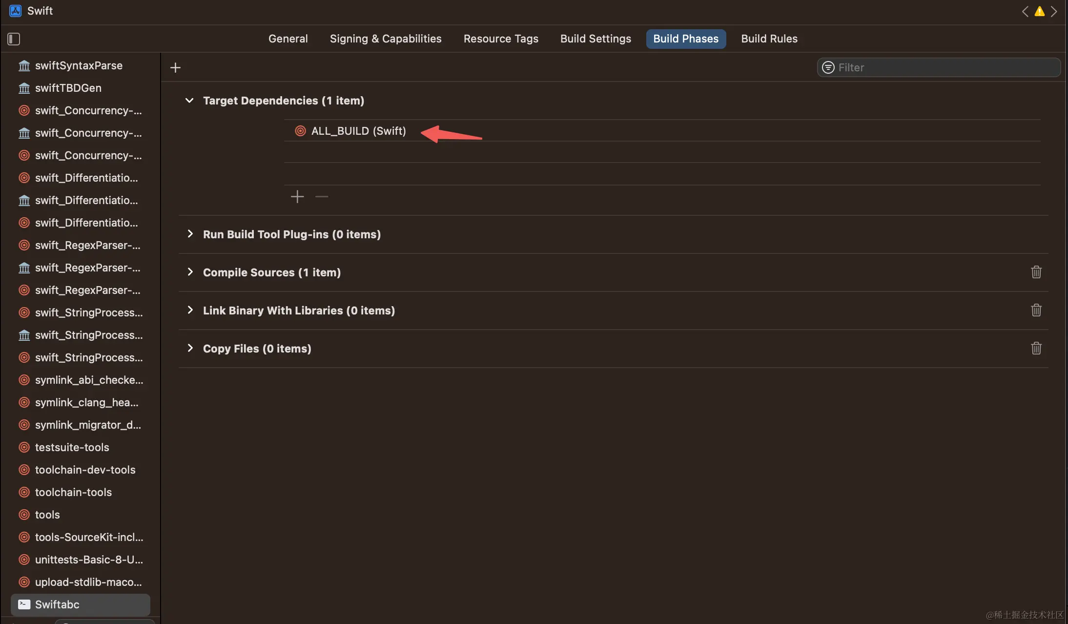Click the Compile Sources (1 item) heading
Screen dimensions: 1068x624
pos(272,272)
